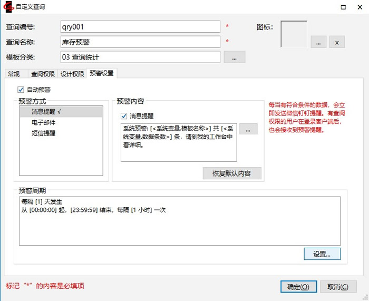Confirm with the 确定 button
Viewport: 369px width, 301px height.
click(x=298, y=286)
